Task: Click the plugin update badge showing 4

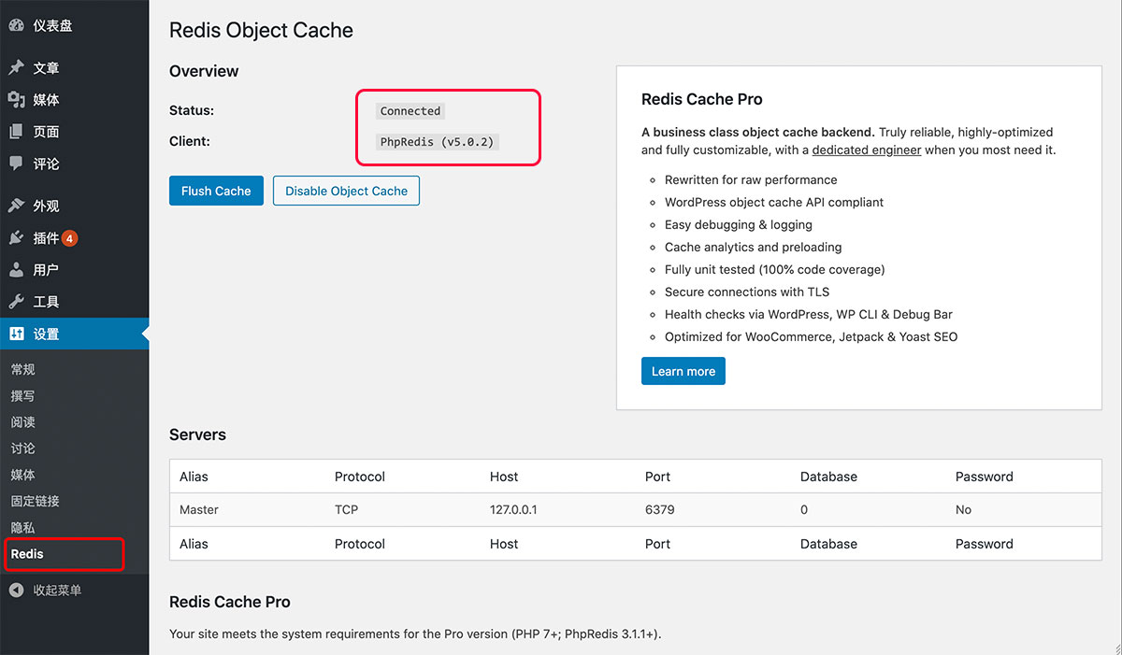Action: click(x=70, y=238)
